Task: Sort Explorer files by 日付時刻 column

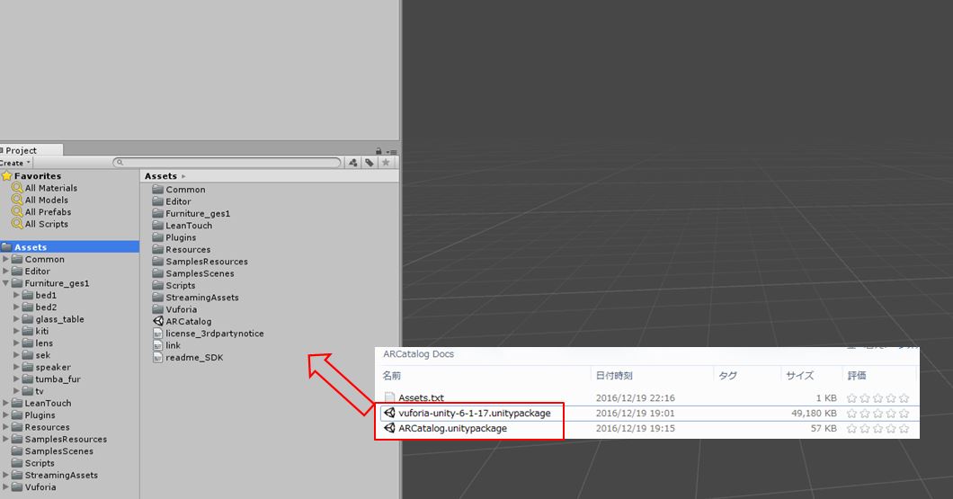Action: pos(614,376)
